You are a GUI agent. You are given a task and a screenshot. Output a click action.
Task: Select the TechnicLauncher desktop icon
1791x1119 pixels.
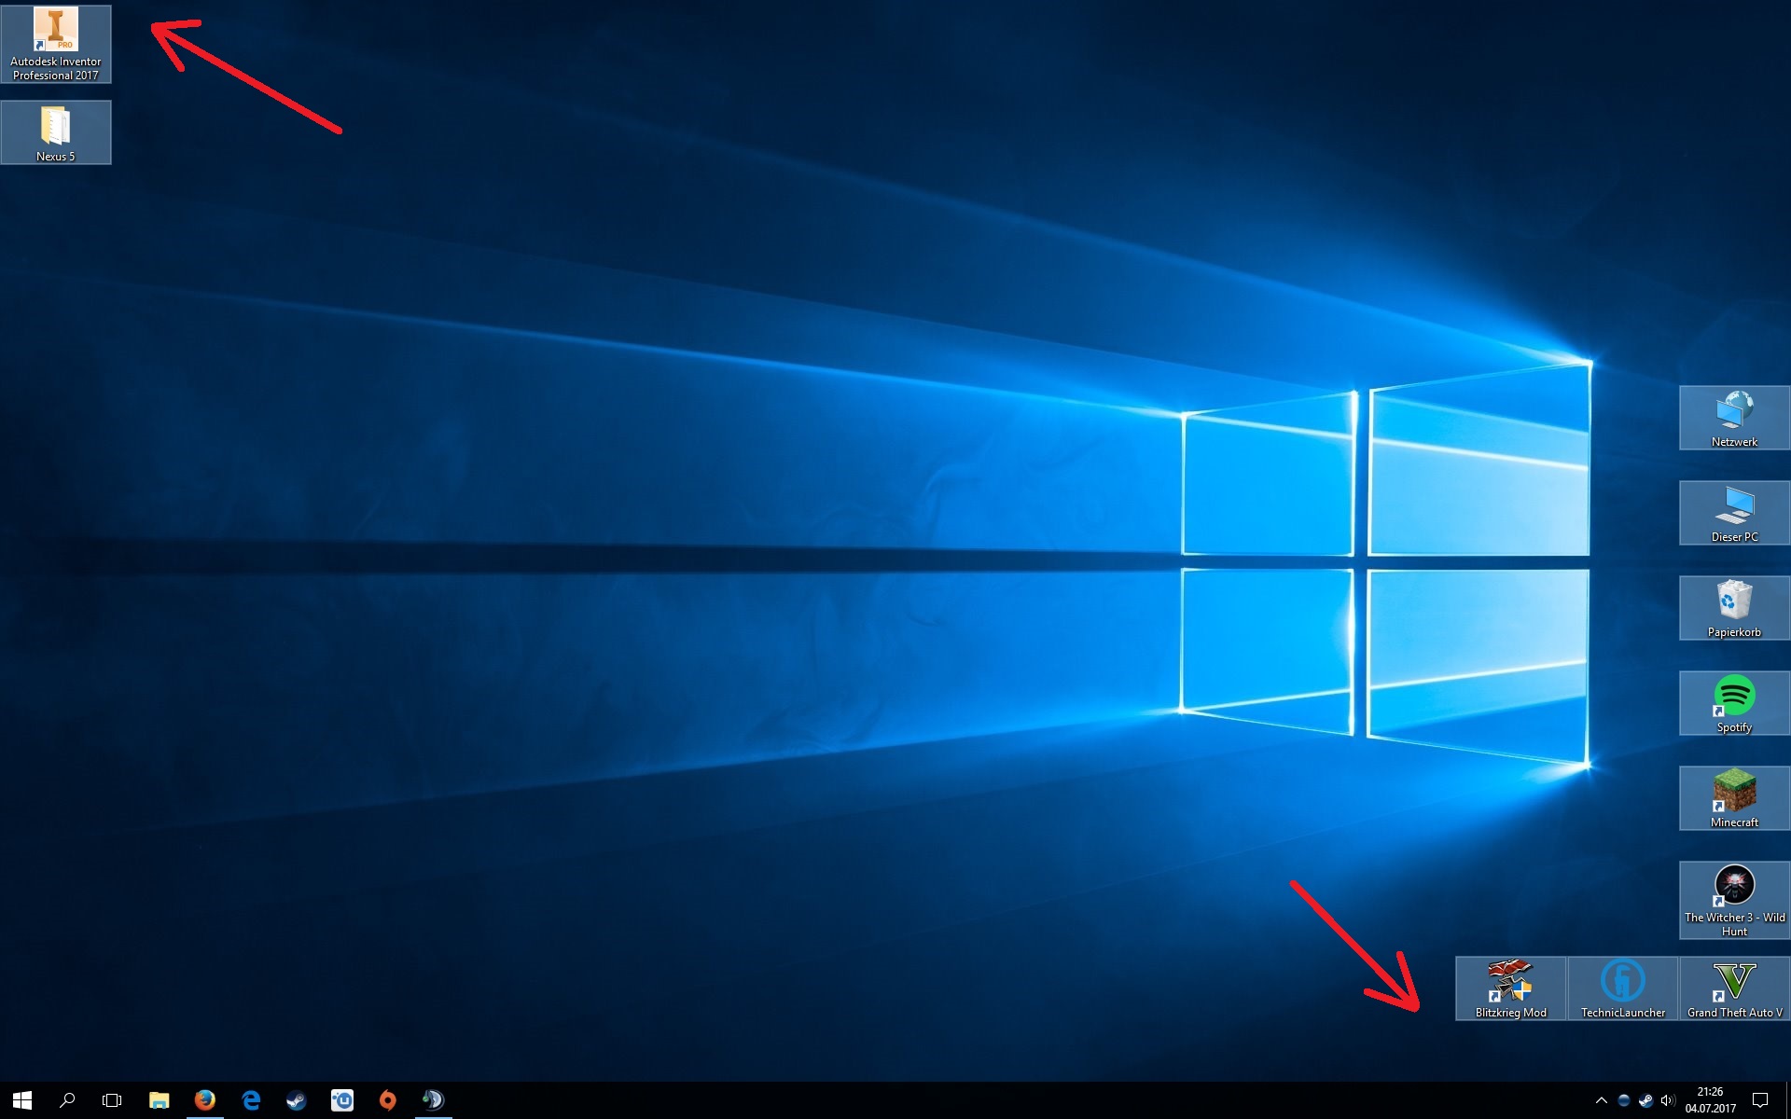click(x=1622, y=988)
